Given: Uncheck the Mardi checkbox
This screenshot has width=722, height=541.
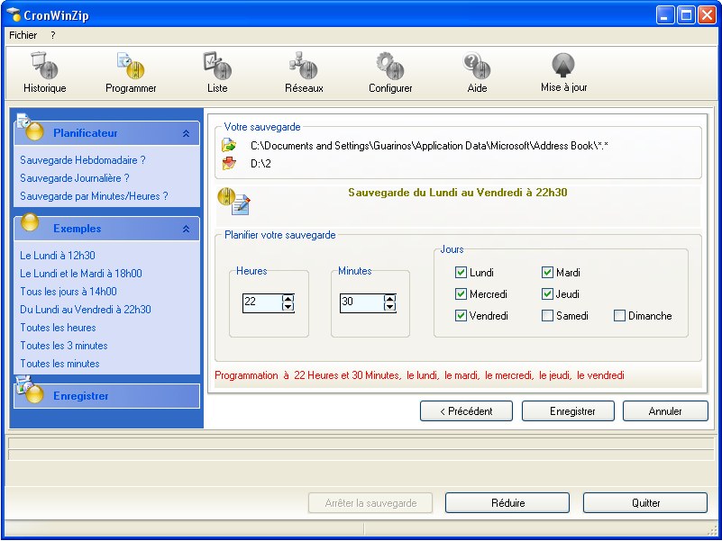Looking at the screenshot, I should pyautogui.click(x=547, y=273).
